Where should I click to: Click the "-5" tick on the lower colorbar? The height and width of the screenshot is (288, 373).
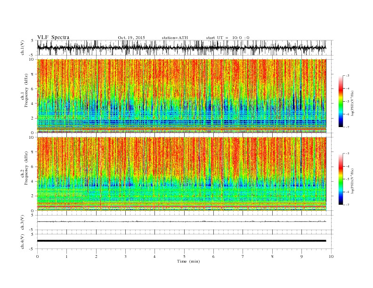pos(348,179)
